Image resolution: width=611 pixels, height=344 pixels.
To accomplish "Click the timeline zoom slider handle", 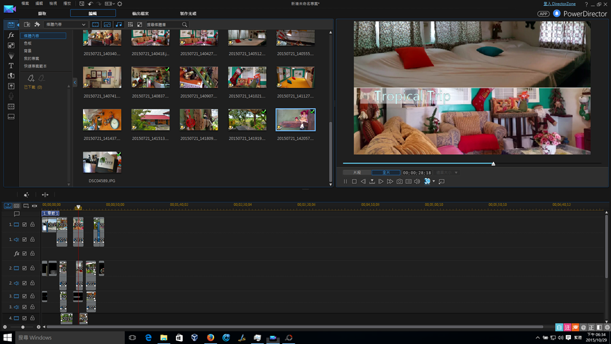I will (23, 327).
